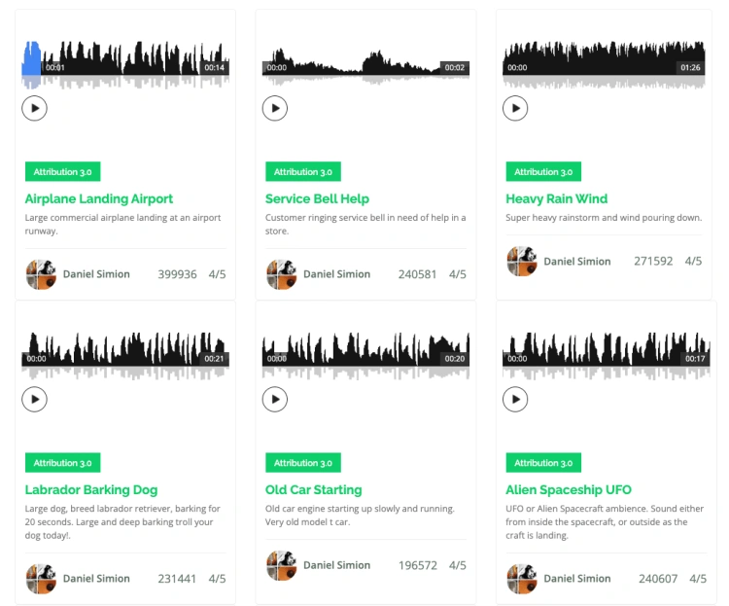
Task: Click the 4/5 rating on Service Bell card
Action: (x=458, y=274)
